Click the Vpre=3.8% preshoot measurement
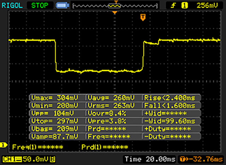Viewport: 226px width, 165px height. 107,121
